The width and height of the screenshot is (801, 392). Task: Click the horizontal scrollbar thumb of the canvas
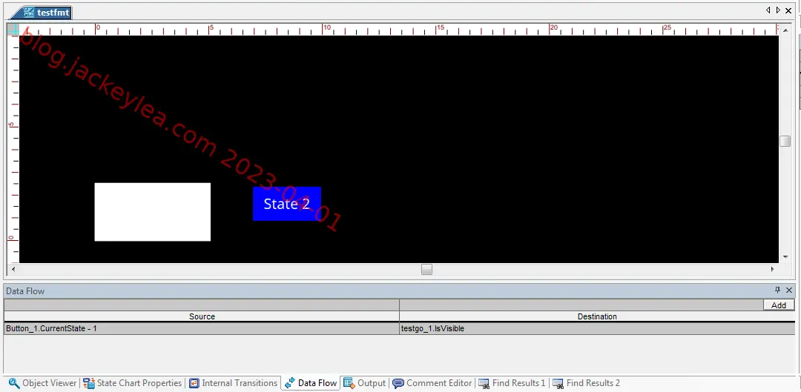[426, 269]
